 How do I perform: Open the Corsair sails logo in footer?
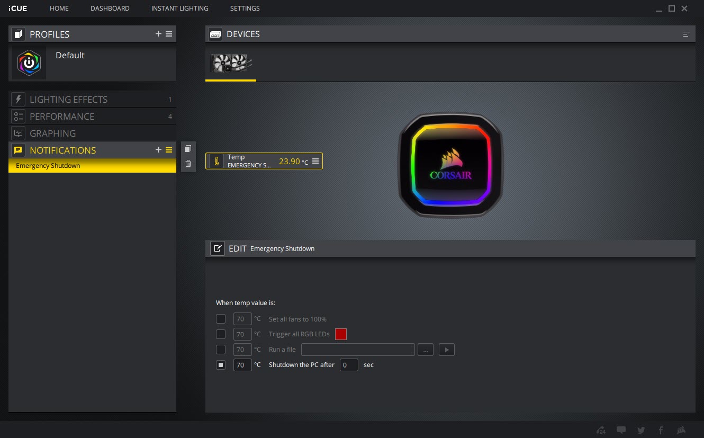pyautogui.click(x=682, y=430)
